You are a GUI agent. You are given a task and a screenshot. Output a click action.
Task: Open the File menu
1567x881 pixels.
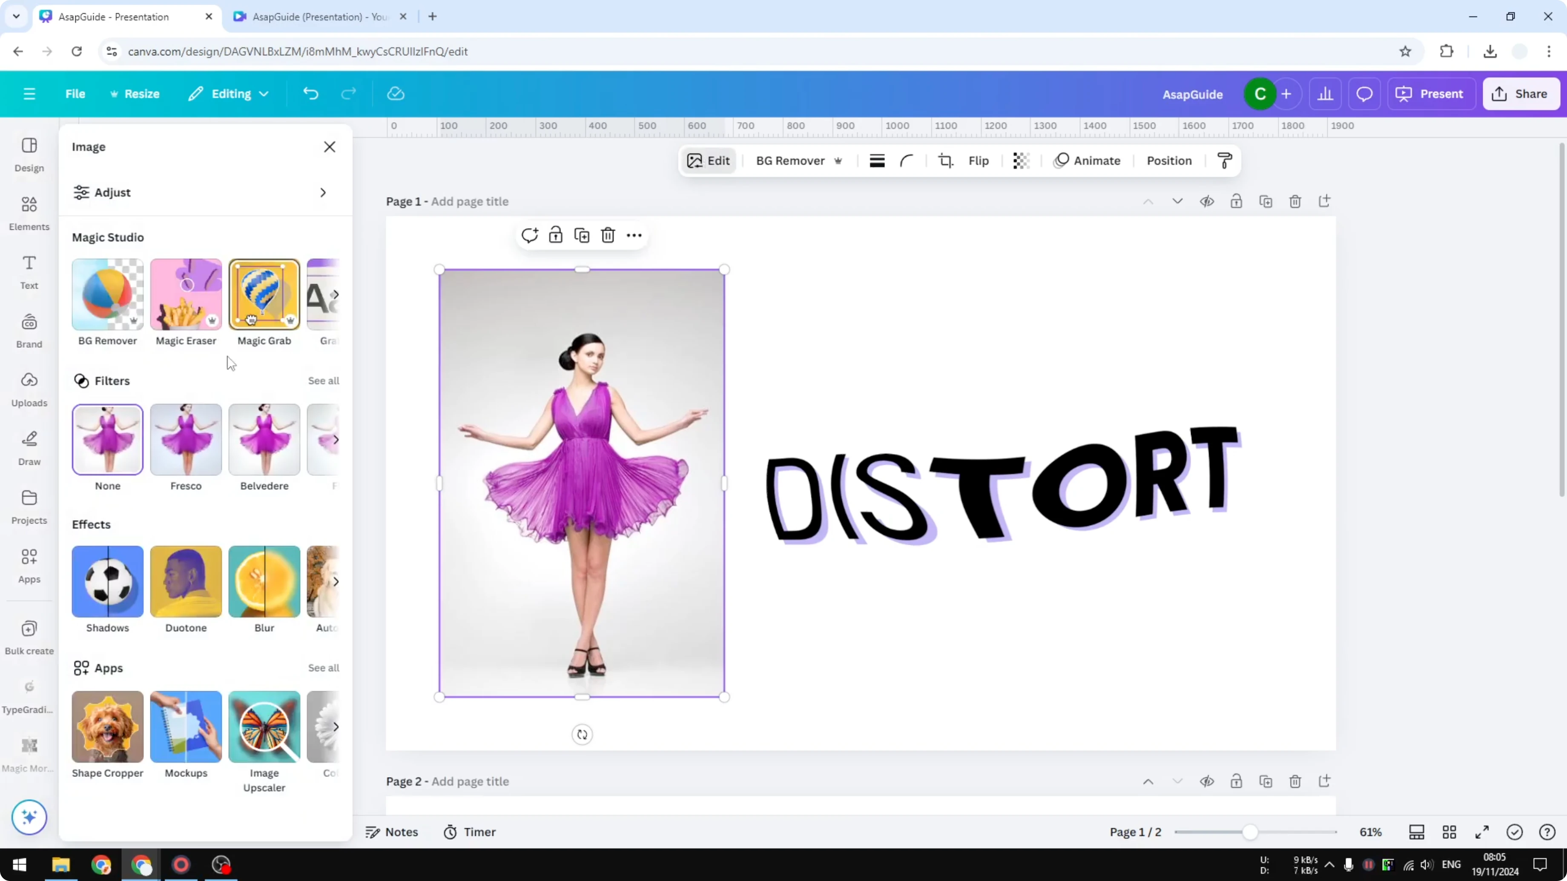[75, 94]
